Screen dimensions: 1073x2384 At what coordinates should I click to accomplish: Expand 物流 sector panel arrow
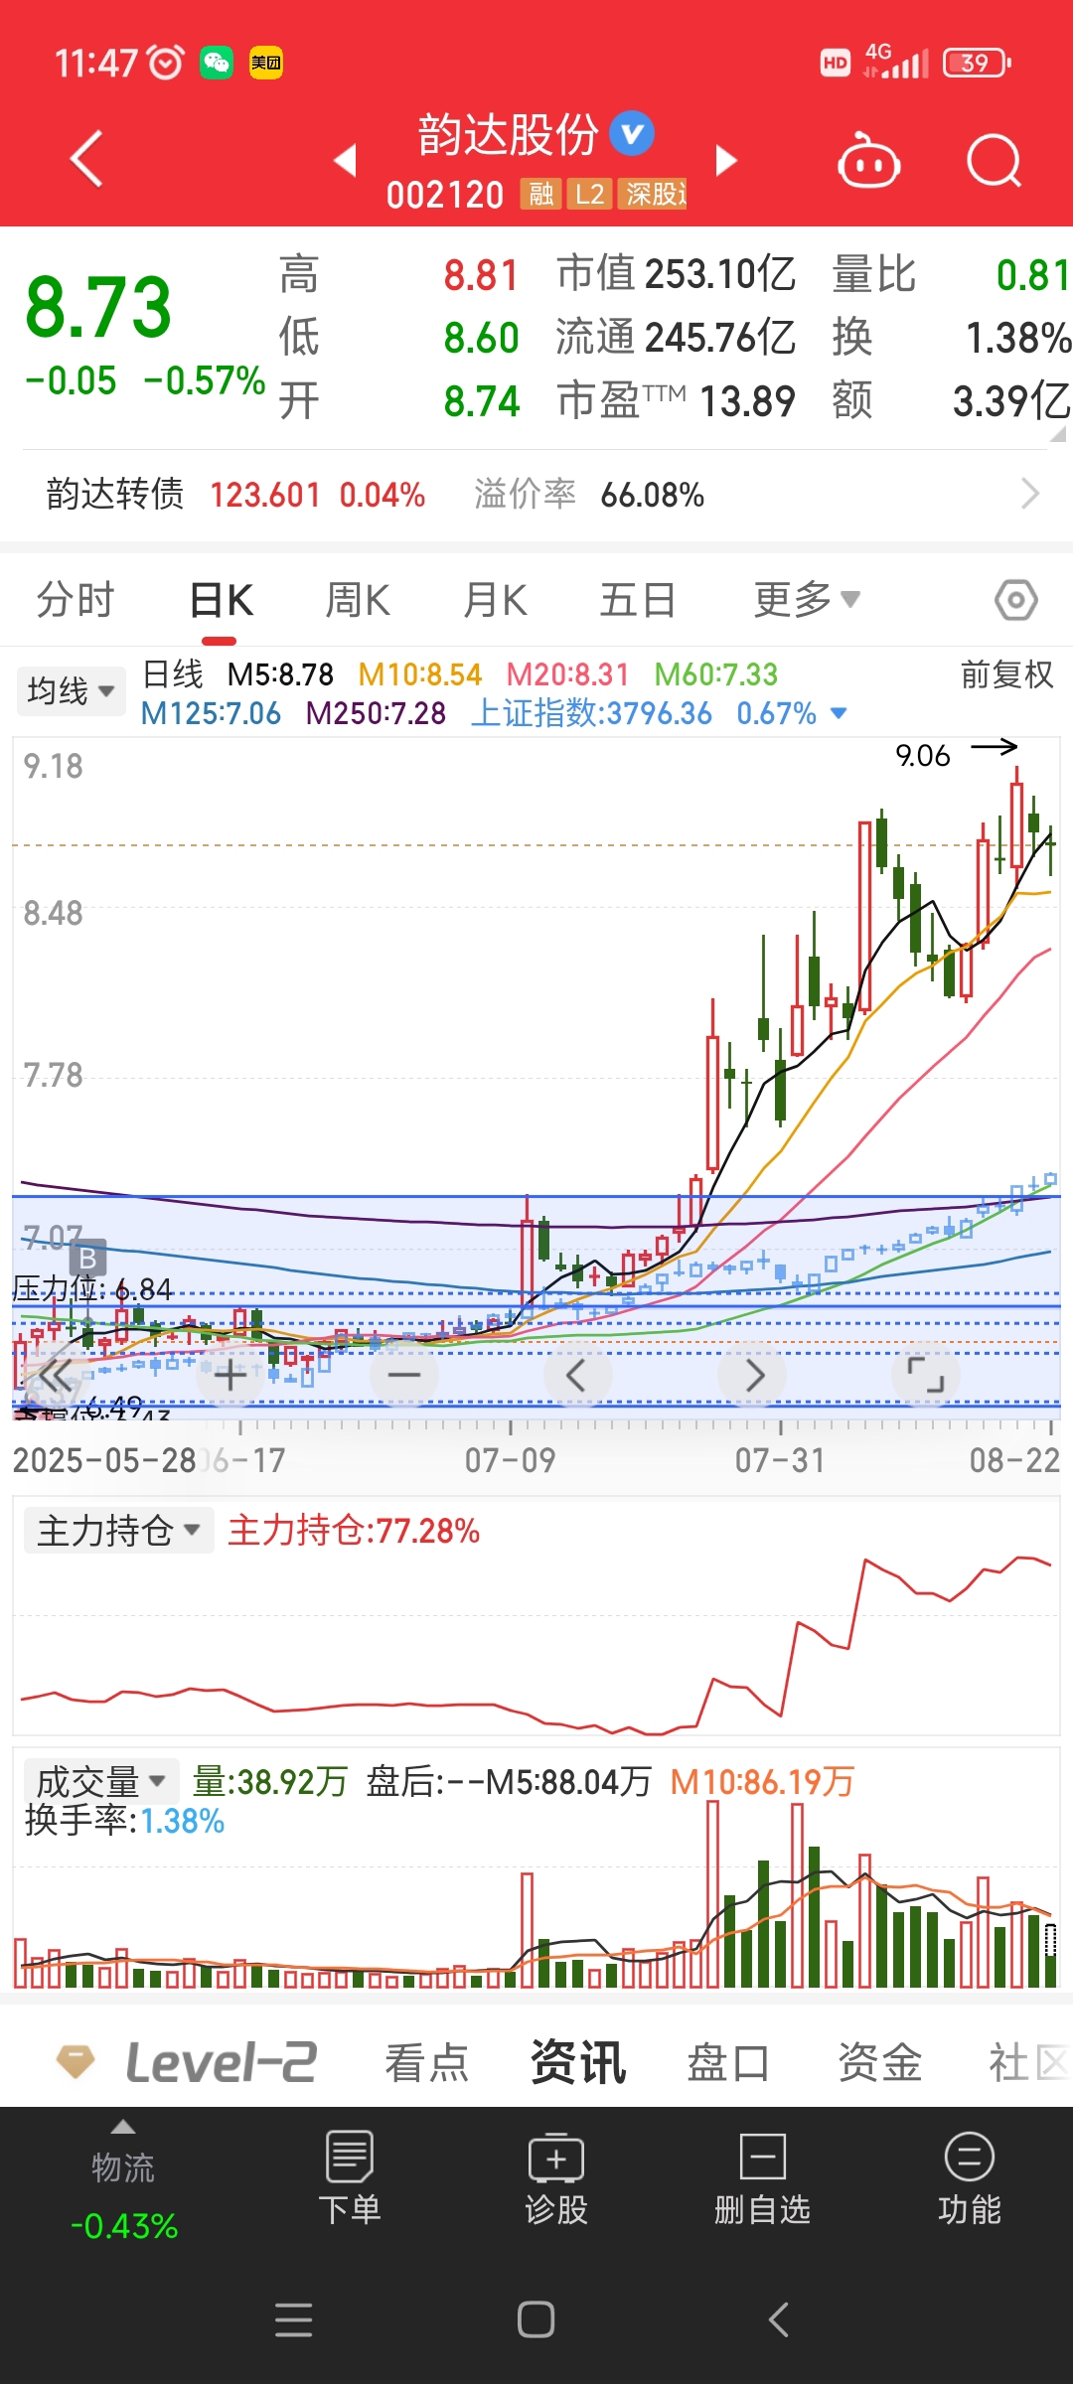[x=123, y=2127]
